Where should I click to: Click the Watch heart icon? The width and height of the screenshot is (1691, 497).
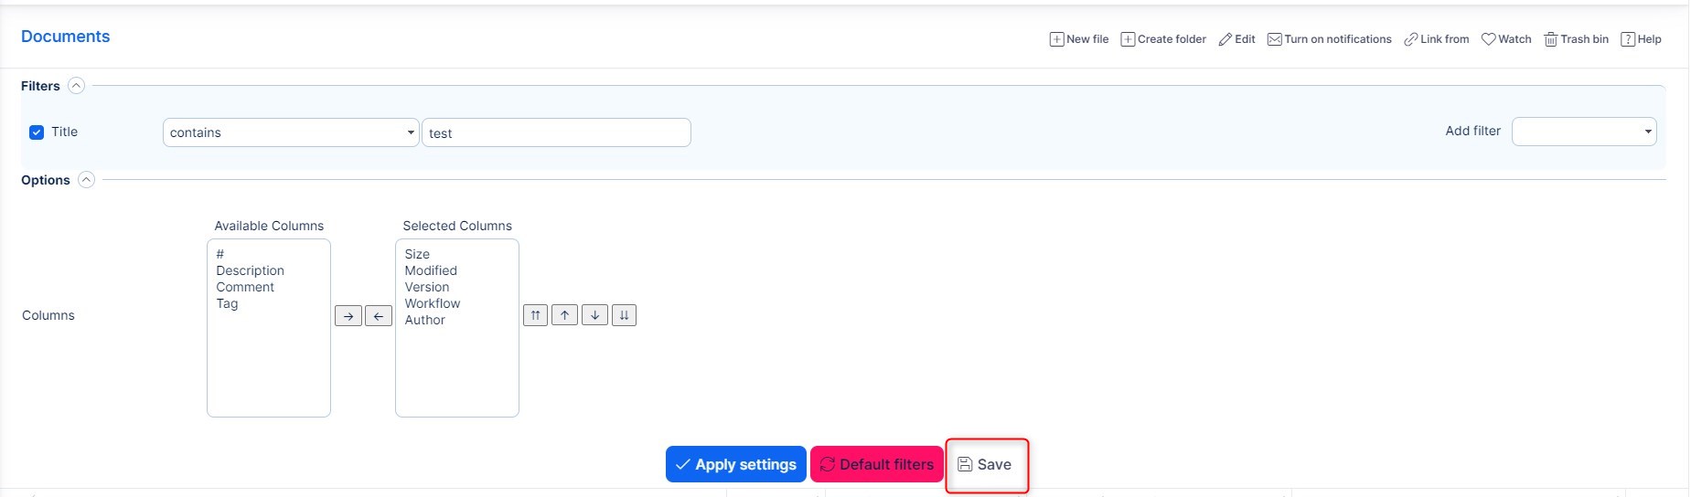(1488, 39)
